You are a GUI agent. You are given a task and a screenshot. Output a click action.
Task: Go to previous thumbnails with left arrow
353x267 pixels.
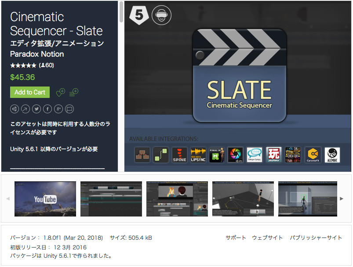coord(8,198)
